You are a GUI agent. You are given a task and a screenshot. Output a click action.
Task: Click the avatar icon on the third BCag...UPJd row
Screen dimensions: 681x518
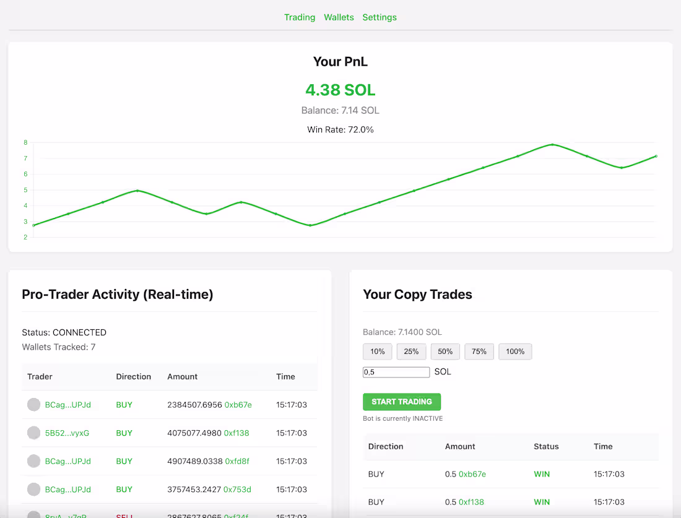coord(34,489)
